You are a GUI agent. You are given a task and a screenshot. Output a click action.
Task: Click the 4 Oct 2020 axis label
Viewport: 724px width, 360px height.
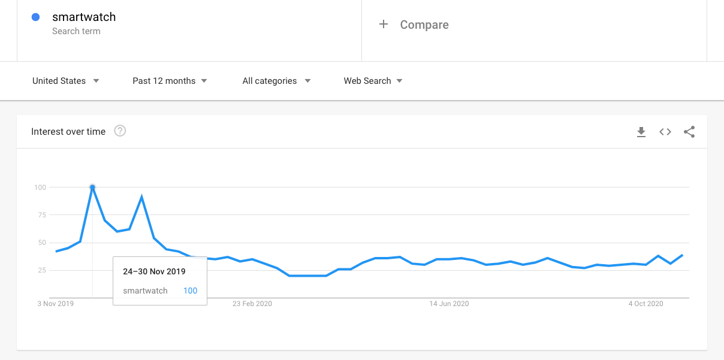(x=645, y=304)
